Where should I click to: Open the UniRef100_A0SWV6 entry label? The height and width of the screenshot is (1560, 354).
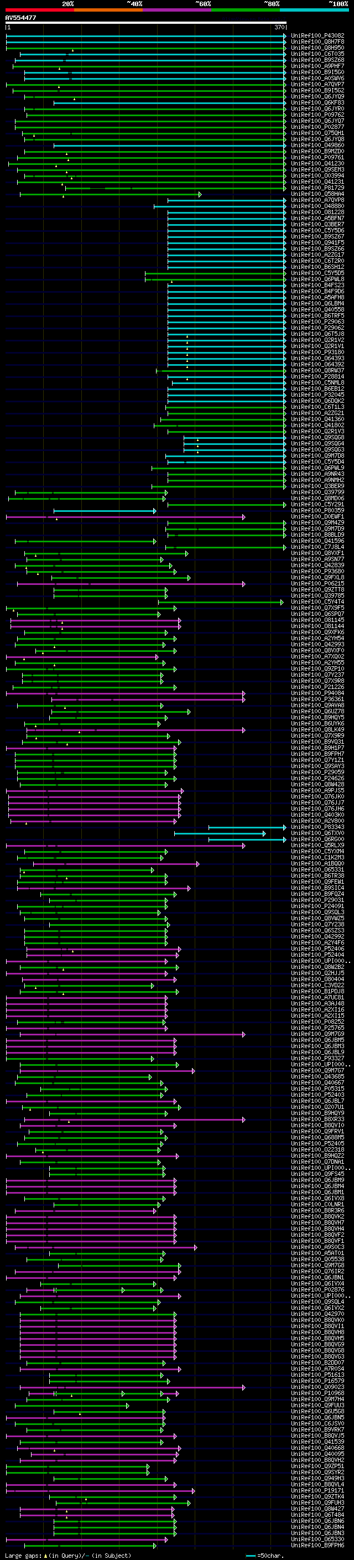pyautogui.click(x=317, y=78)
